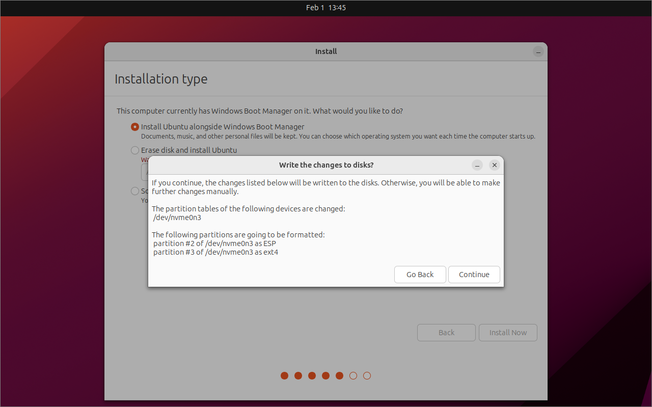
Task: Click the sixth empty progress dot
Action: point(353,376)
